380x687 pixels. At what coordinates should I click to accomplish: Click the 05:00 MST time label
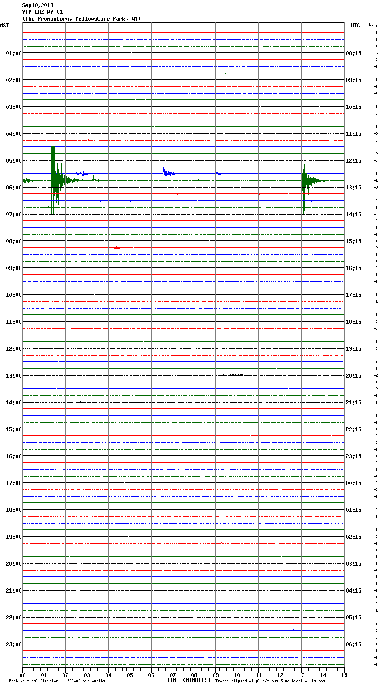coord(14,161)
